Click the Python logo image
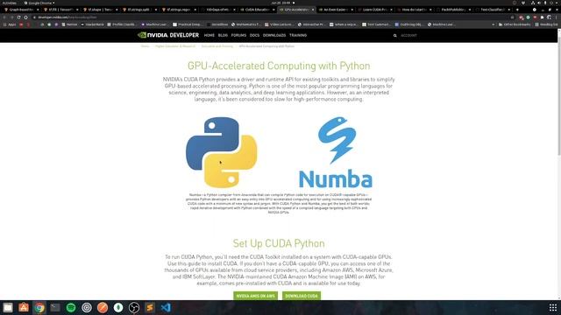The width and height of the screenshot is (561, 315). (222, 152)
